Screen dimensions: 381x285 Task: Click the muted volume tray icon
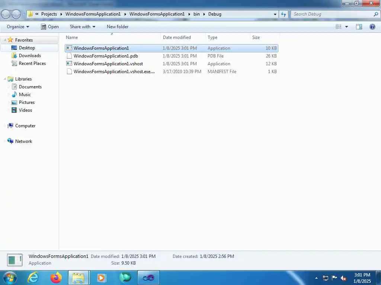pos(343,278)
